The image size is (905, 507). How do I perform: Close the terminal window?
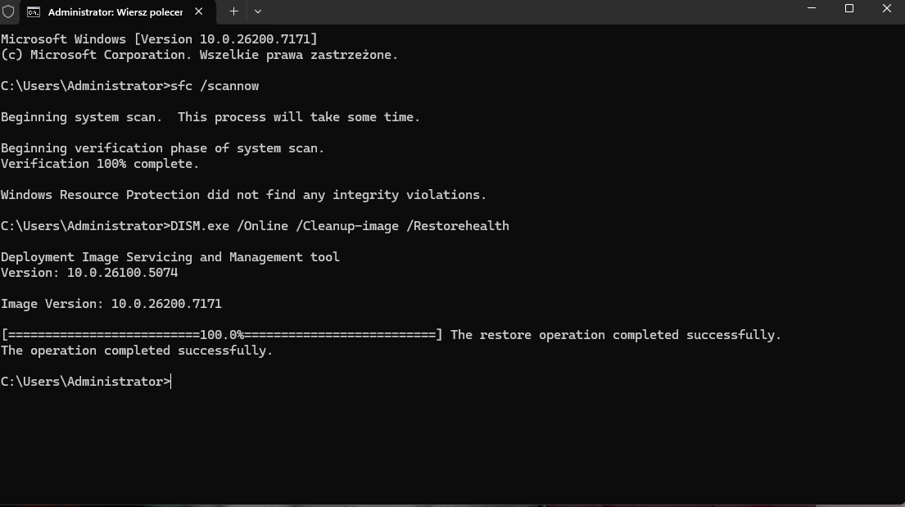pyautogui.click(x=887, y=9)
